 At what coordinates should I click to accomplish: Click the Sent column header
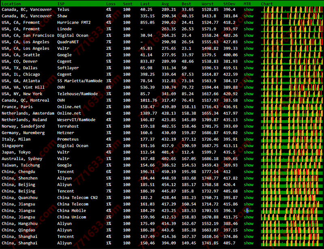coord(128,4)
